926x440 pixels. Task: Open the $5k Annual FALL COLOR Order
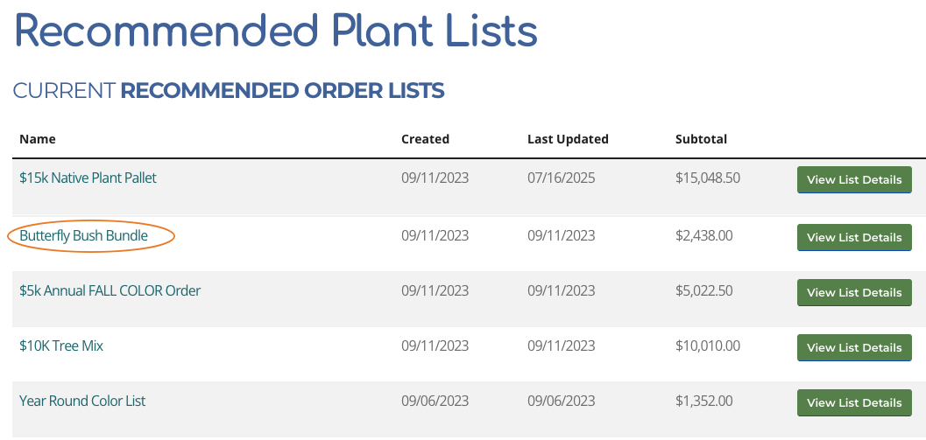tap(110, 290)
